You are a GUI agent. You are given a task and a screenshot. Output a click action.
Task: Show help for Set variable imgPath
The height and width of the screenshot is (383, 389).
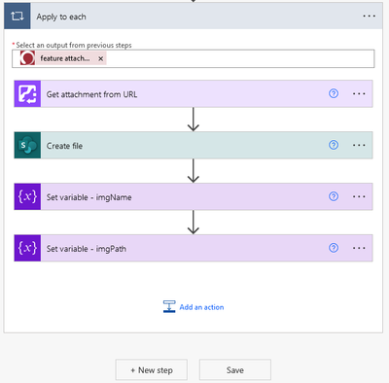(334, 248)
